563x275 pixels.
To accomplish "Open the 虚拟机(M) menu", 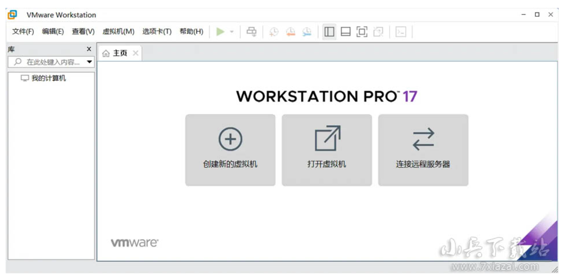I will (118, 32).
